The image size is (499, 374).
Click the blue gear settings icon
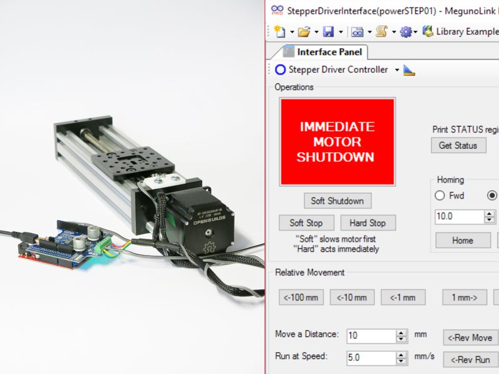[406, 32]
